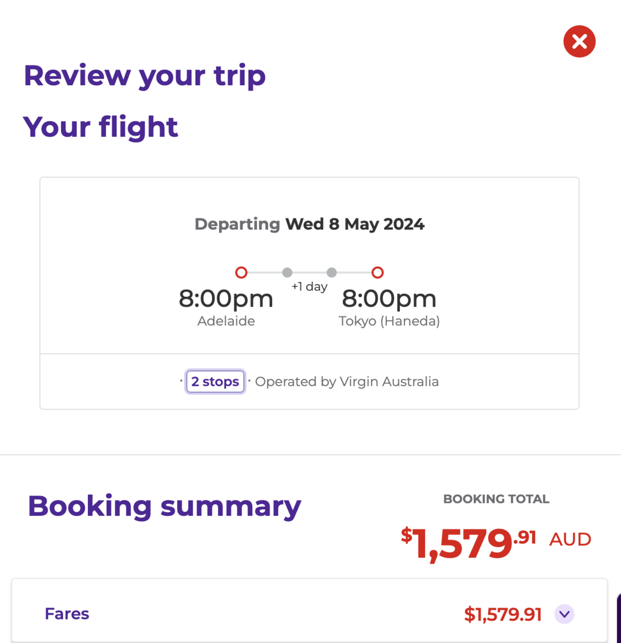Screen dimensions: 621x643
Task: Close the trip review with red X
Action: 579,41
